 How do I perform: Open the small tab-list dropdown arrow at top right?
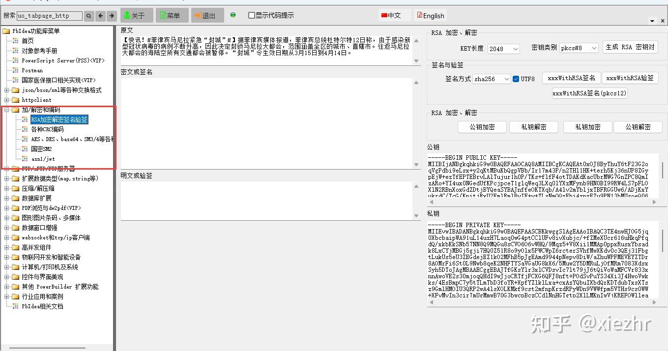(652, 21)
